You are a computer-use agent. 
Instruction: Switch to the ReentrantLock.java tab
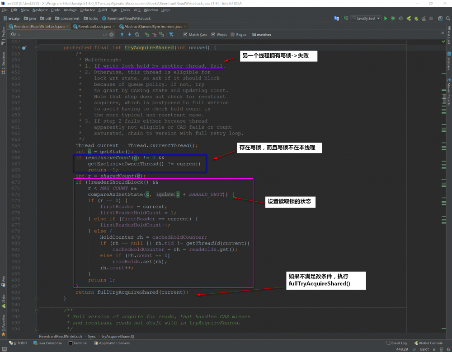click(93, 27)
